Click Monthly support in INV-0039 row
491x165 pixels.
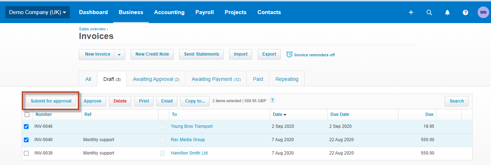[99, 153]
